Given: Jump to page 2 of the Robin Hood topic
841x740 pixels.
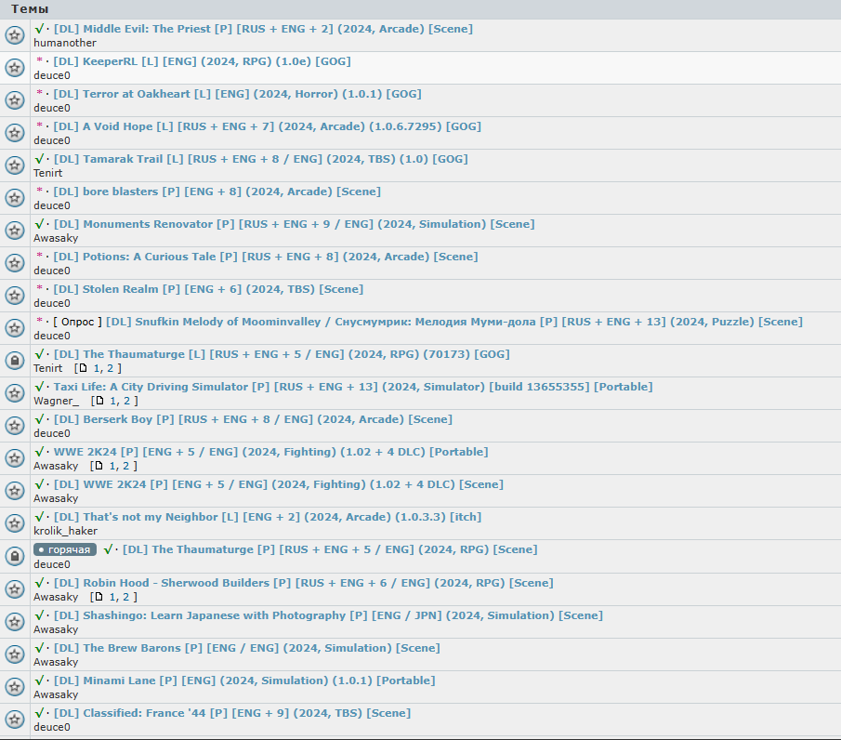Looking at the screenshot, I should 126,597.
